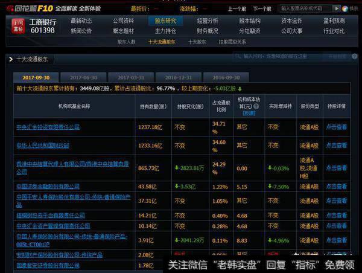Open 公司资料 menu
The height and width of the screenshot is (273, 362).
tap(123, 21)
